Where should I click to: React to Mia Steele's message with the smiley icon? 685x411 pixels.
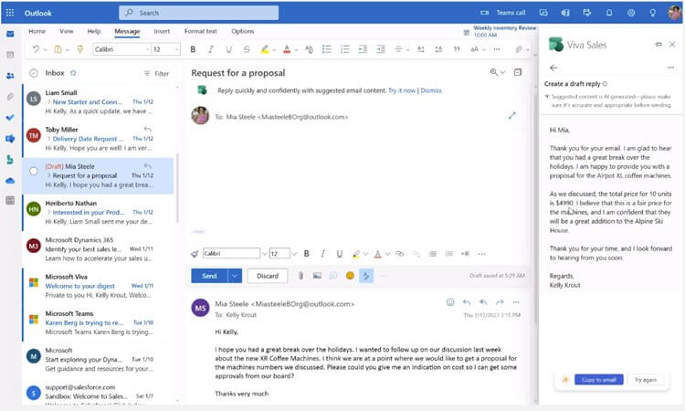[x=450, y=302]
